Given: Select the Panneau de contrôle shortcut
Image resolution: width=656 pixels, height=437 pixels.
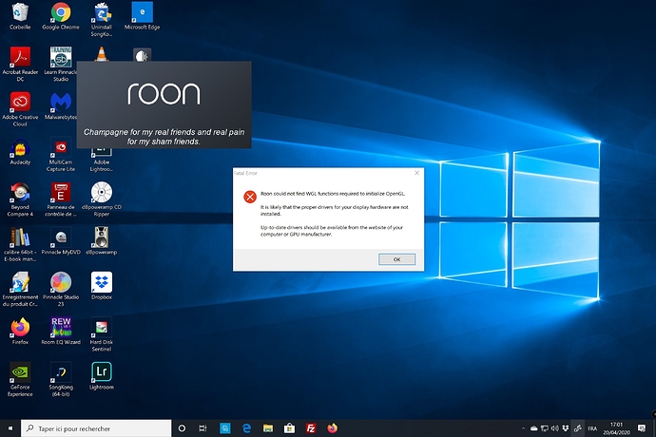Looking at the screenshot, I should 61,199.
